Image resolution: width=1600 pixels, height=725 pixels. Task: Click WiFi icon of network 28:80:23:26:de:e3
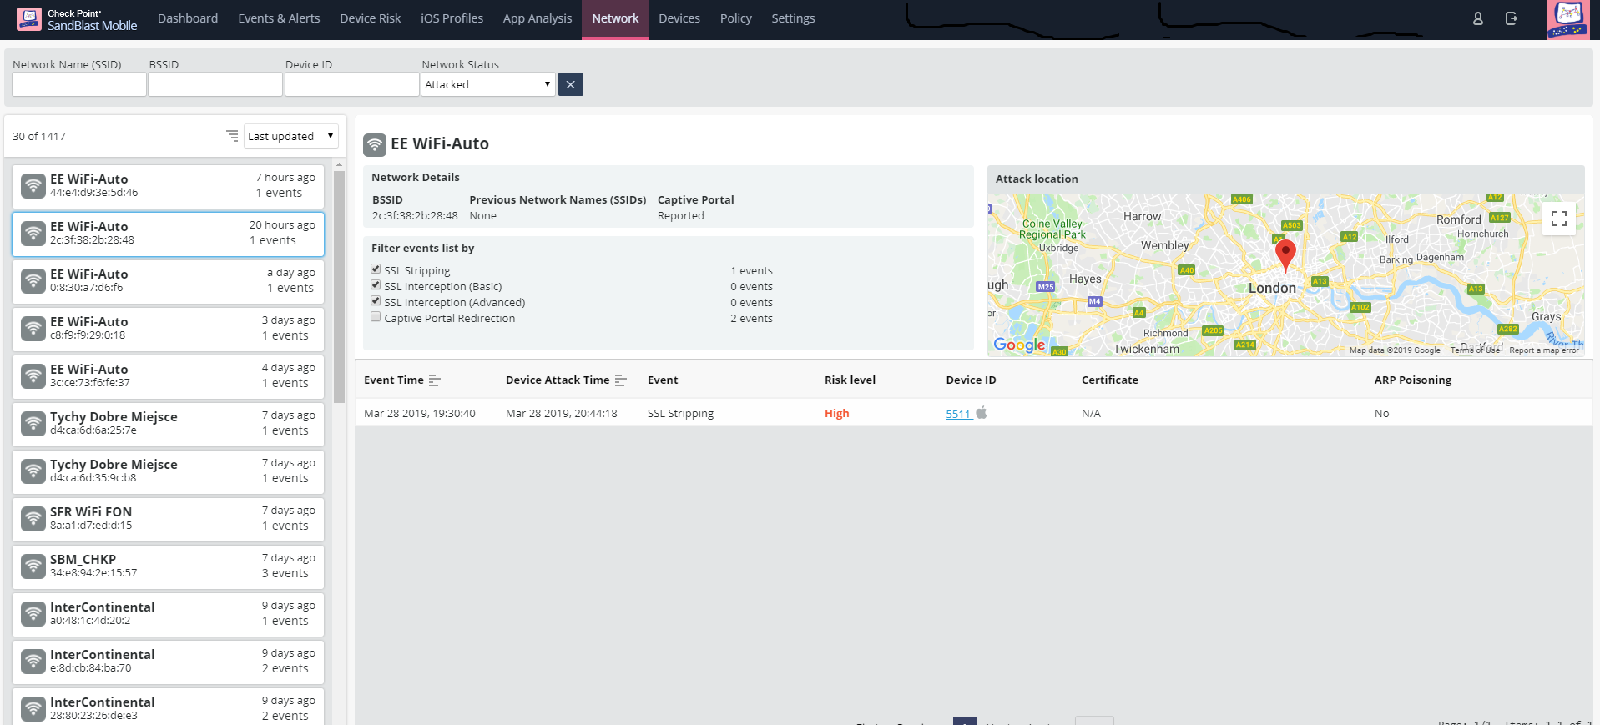click(x=33, y=708)
